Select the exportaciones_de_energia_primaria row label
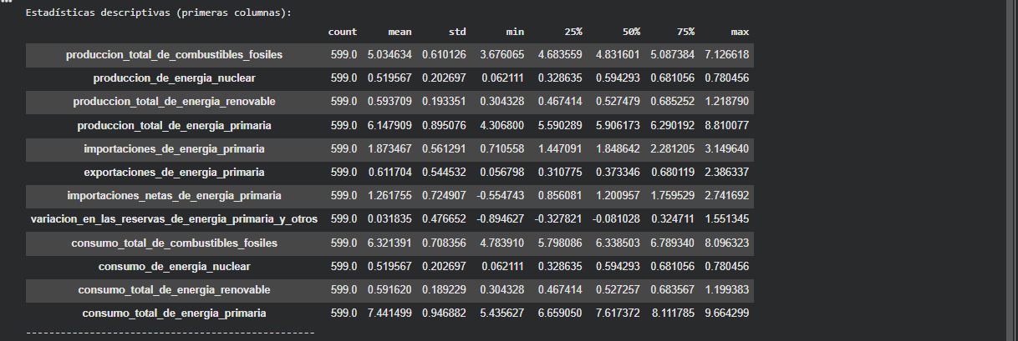1018x341 pixels. tap(174, 172)
